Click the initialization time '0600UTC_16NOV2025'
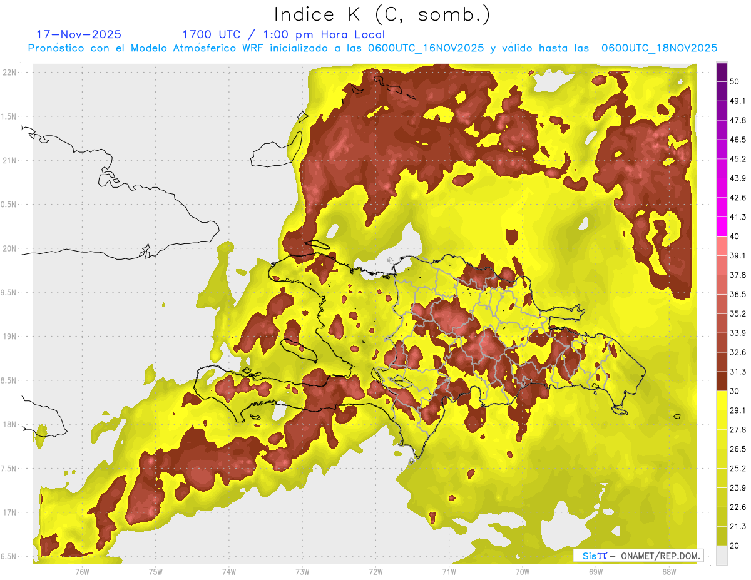The width and height of the screenshot is (751, 580). pos(426,48)
